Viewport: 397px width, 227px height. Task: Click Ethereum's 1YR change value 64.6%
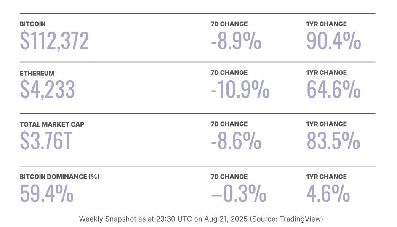[x=333, y=90]
